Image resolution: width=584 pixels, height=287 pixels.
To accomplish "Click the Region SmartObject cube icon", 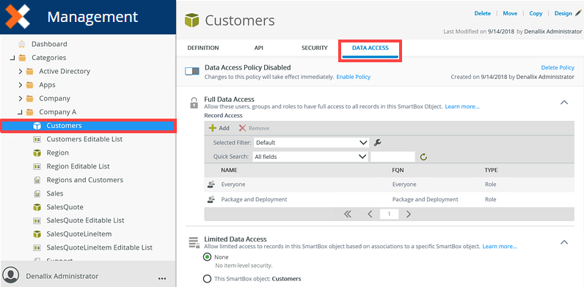I will (37, 153).
